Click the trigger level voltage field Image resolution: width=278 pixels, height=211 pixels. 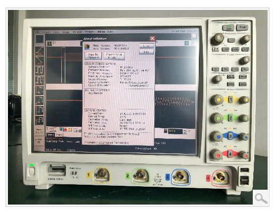point(175,131)
